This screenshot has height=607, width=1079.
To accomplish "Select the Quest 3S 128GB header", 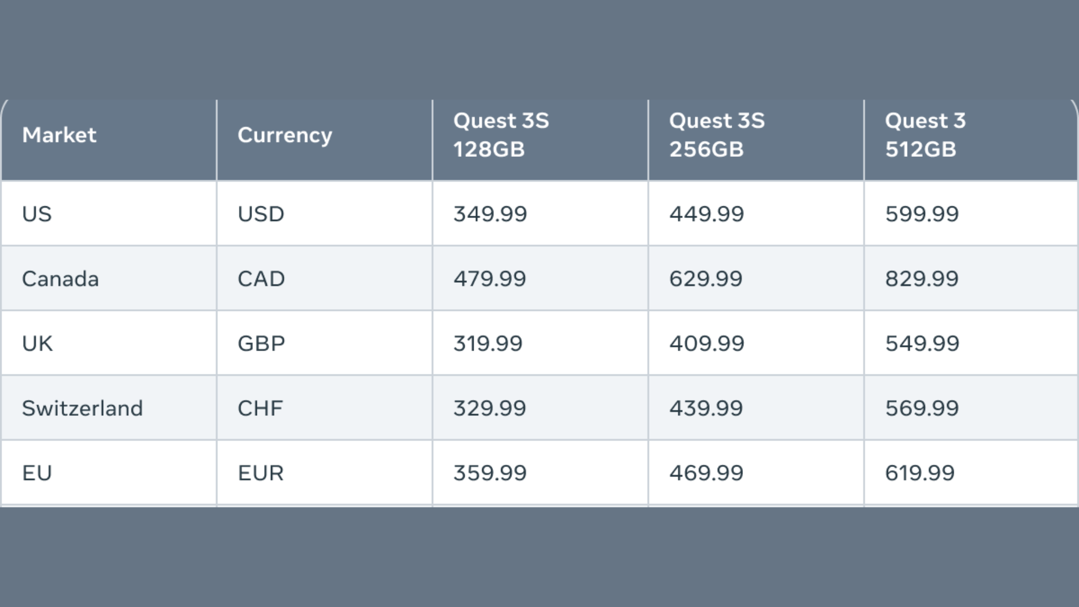I will [501, 135].
